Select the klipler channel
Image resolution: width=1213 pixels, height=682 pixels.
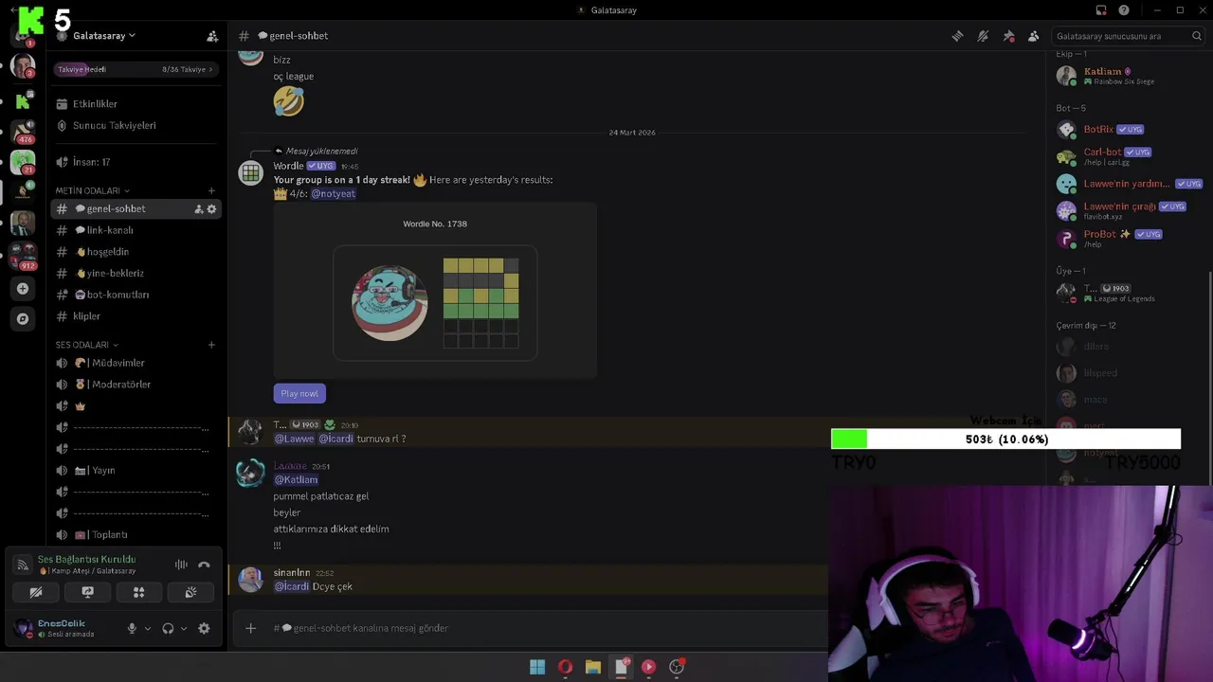[x=136, y=316]
